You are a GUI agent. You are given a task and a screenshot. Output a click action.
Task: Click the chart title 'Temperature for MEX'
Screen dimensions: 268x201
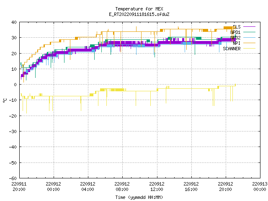(x=139, y=9)
